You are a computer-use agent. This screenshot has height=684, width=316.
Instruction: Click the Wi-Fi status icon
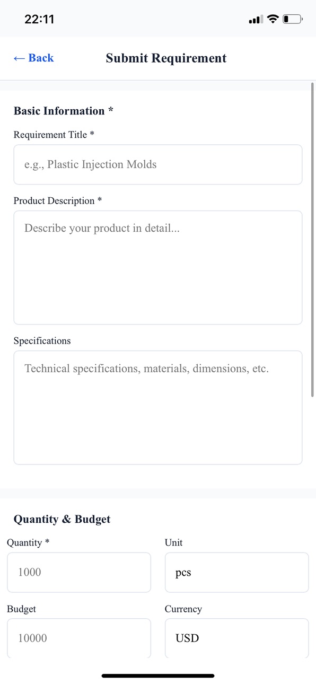[273, 20]
